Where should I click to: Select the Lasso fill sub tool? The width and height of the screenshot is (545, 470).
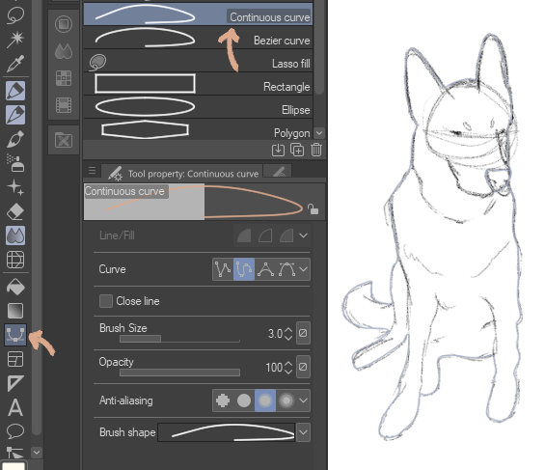[x=198, y=61]
